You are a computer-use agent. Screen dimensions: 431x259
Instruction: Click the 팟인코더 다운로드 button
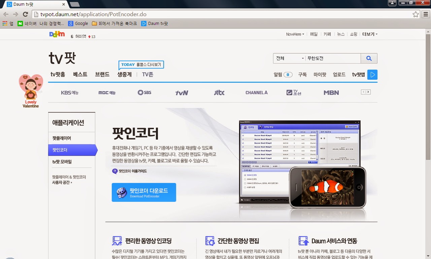pos(144,192)
